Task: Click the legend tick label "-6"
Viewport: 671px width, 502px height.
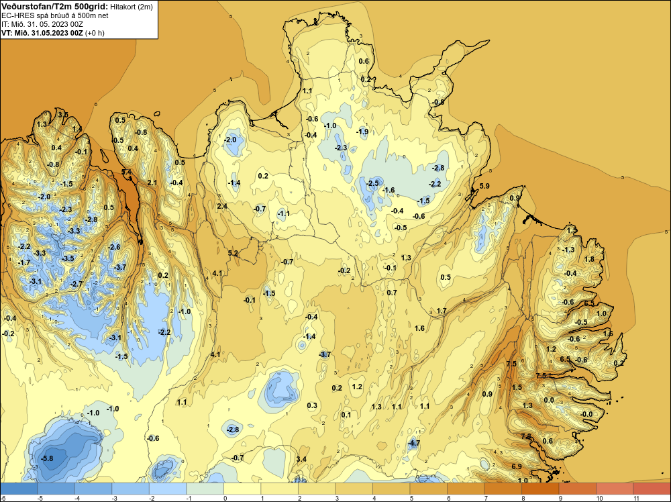Action: pos(3,498)
